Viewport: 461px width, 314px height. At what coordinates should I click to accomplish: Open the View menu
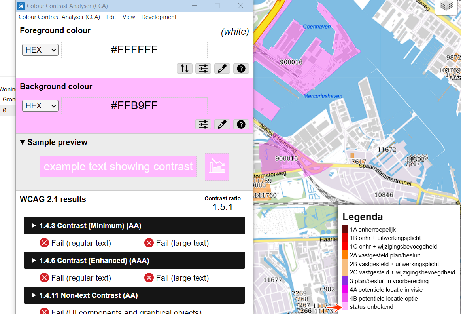tap(129, 17)
